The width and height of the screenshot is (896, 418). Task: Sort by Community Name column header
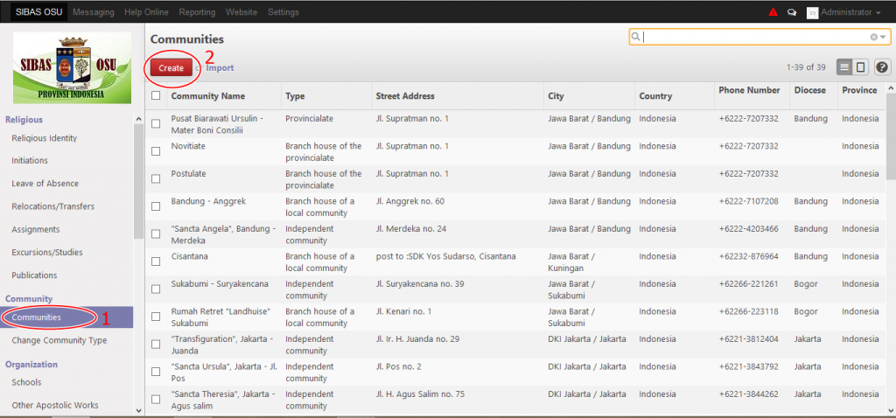pyautogui.click(x=208, y=96)
